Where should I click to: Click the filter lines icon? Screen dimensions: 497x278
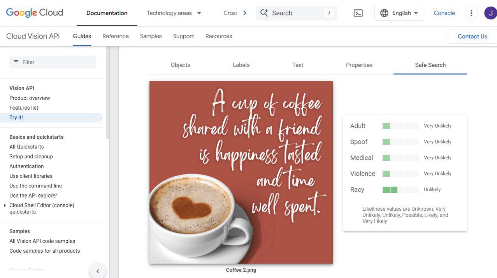click(x=16, y=62)
